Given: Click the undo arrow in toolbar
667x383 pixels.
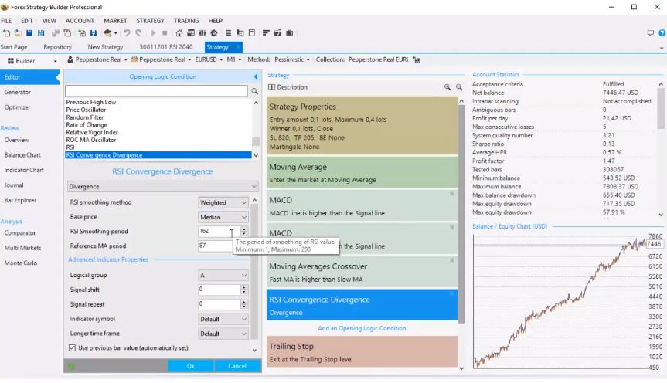Looking at the screenshot, I should (x=127, y=33).
